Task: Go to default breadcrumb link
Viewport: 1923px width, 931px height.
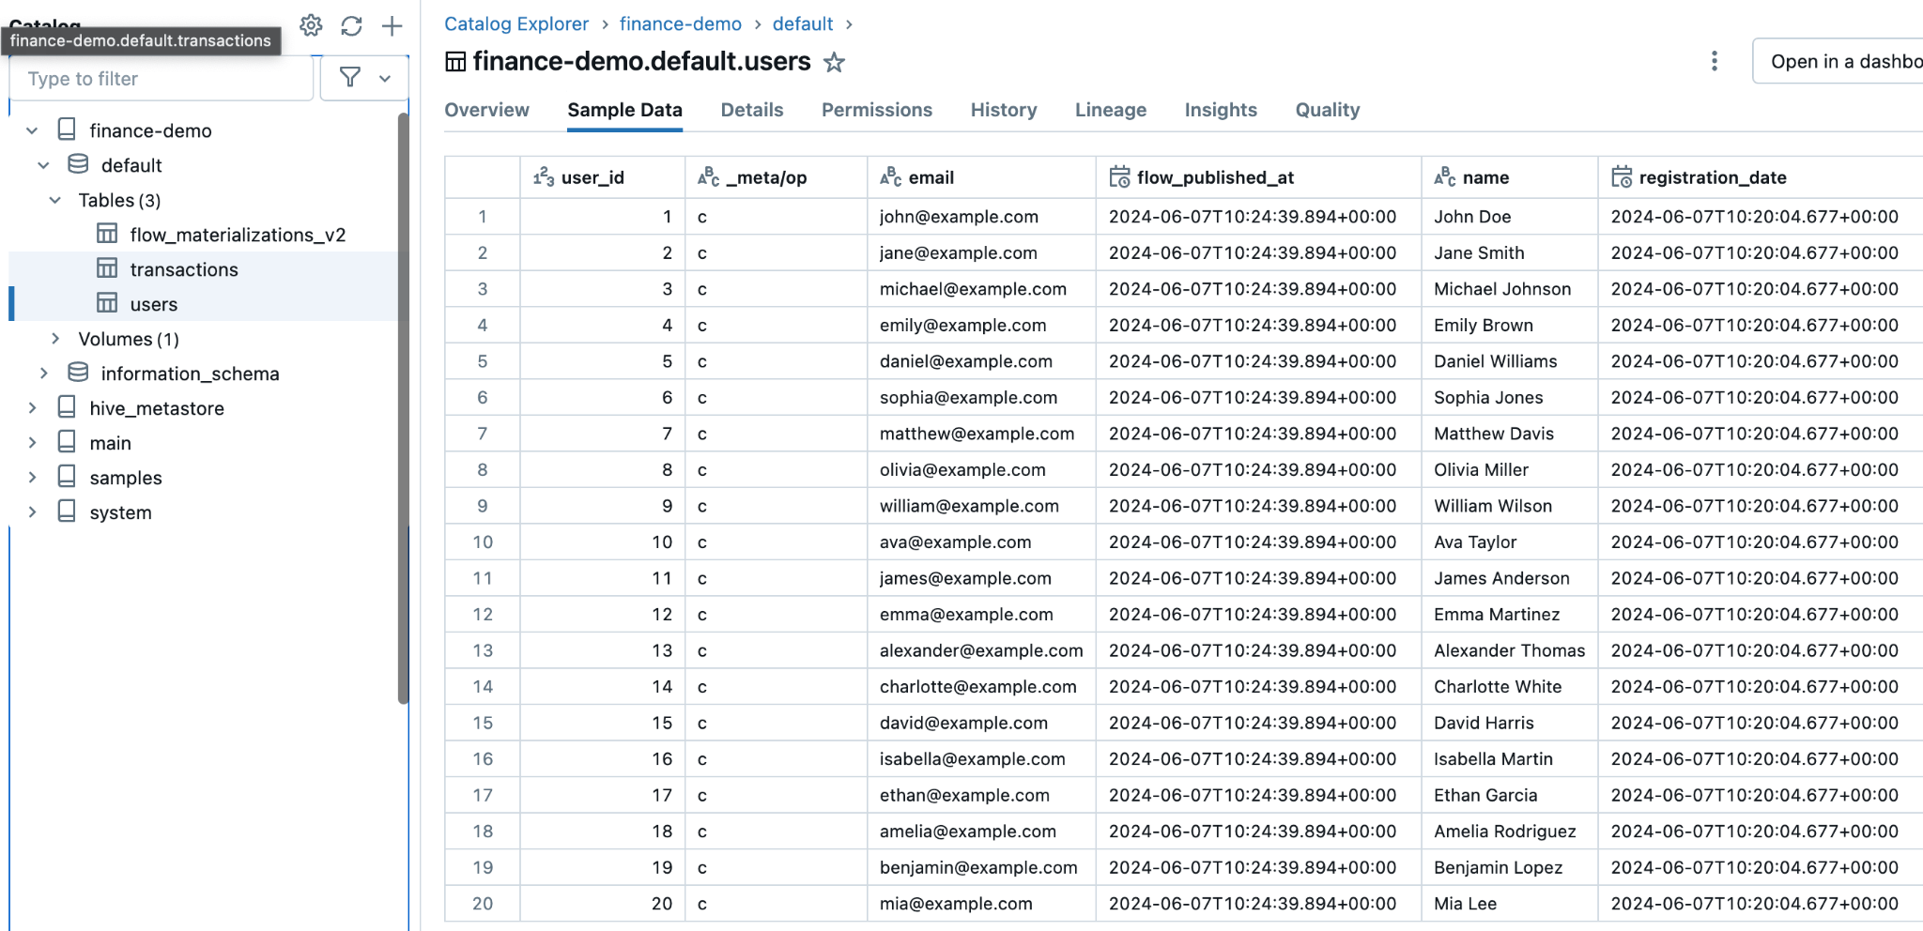Action: coord(803,24)
